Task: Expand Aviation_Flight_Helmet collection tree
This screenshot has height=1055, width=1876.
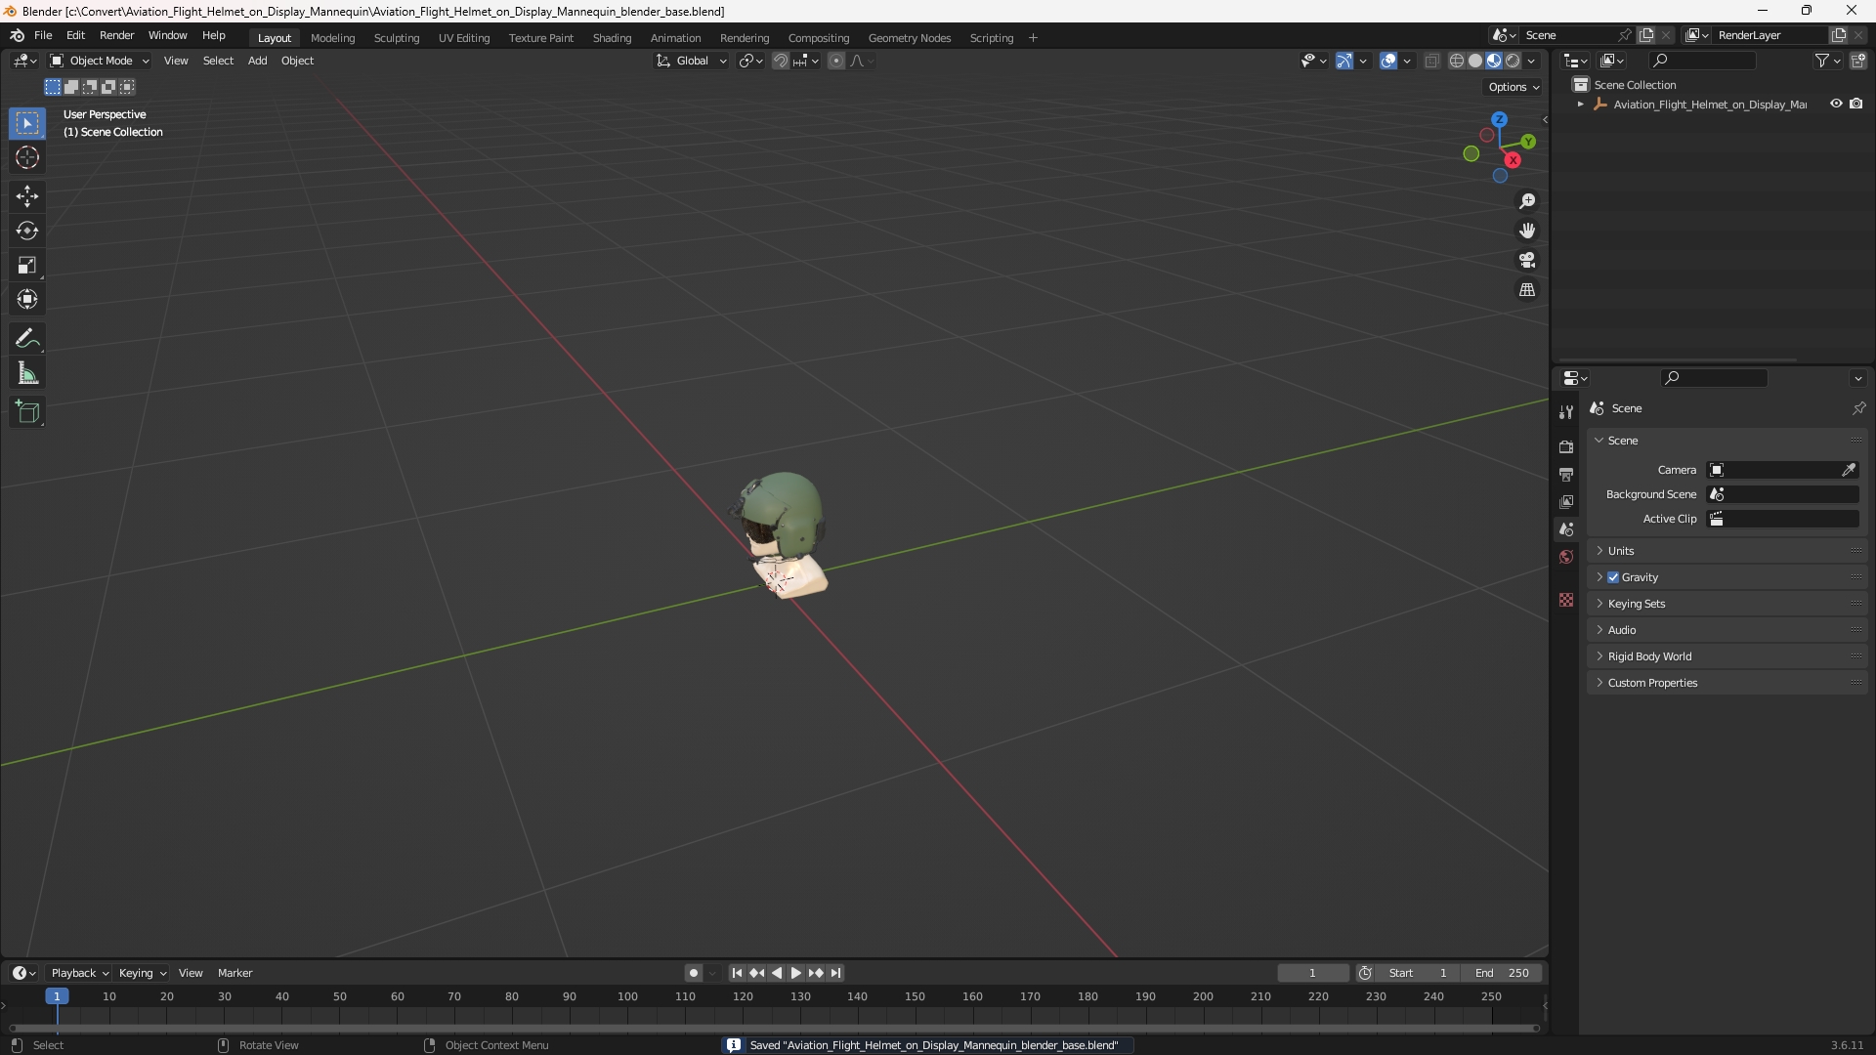Action: click(1580, 105)
